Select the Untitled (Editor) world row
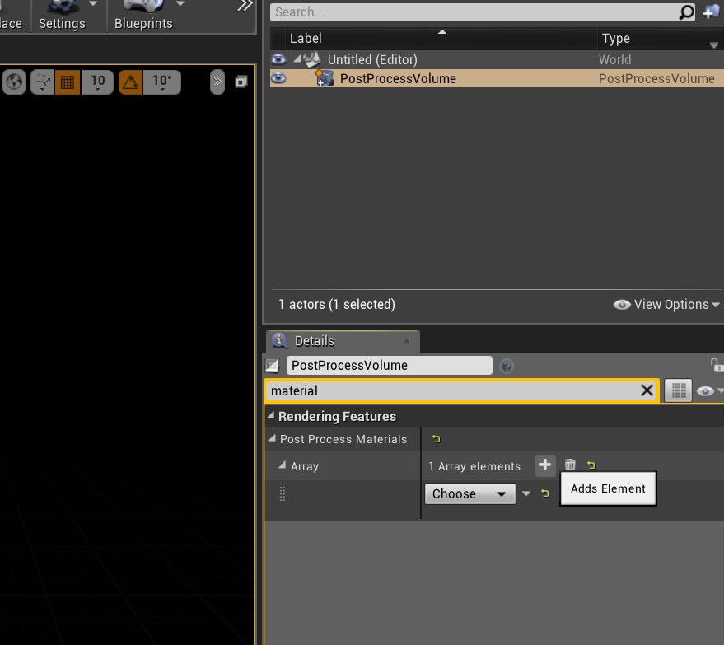724x645 pixels. pos(497,59)
